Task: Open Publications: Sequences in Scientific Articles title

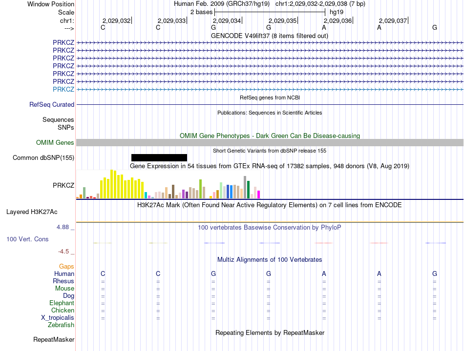Action: tap(270, 113)
